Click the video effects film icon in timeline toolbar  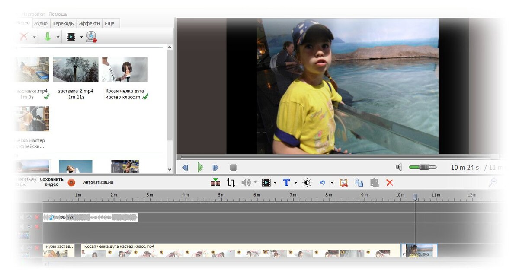point(266,183)
